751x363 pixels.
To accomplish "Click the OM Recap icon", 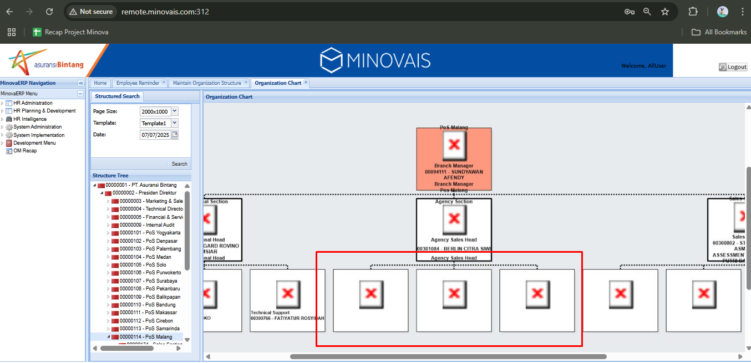I will coord(9,151).
